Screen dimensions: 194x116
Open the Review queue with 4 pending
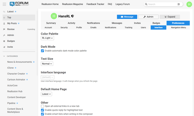[x=19, y=29]
